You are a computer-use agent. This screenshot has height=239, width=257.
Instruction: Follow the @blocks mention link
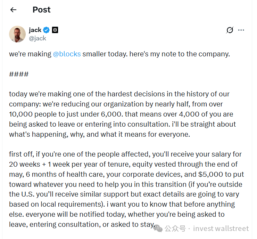(67, 54)
